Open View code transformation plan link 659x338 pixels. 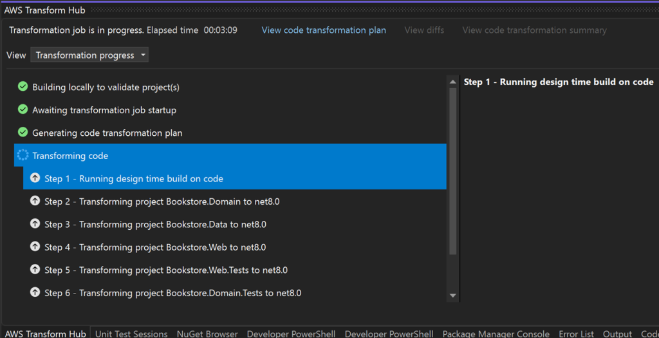pos(324,30)
